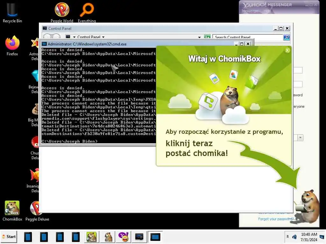Screen dimensions: 326x244
Task: Open the Everything search desktop icon
Action: click(87, 12)
